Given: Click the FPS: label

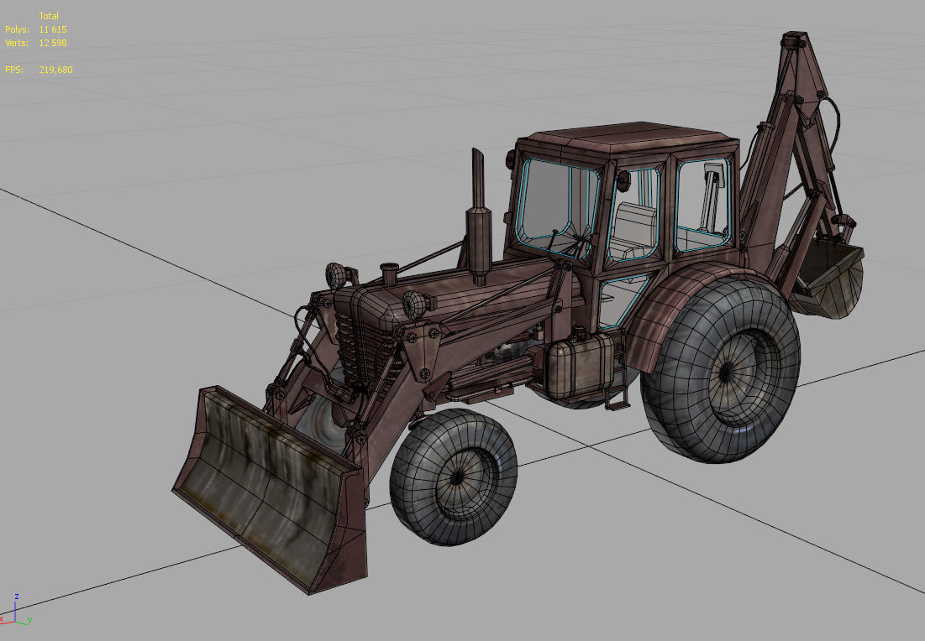Looking at the screenshot, I should click(x=15, y=70).
